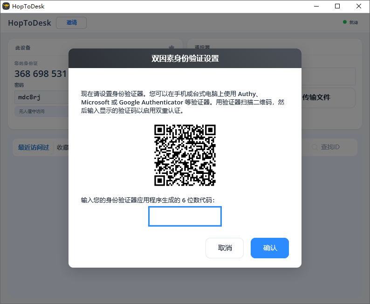Viewport: 370px width, 304px height.
Task: Close the HopToDesk window
Action: pos(359,6)
